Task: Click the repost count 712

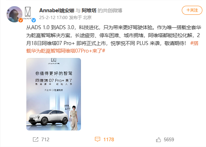Action: (x=45, y=139)
